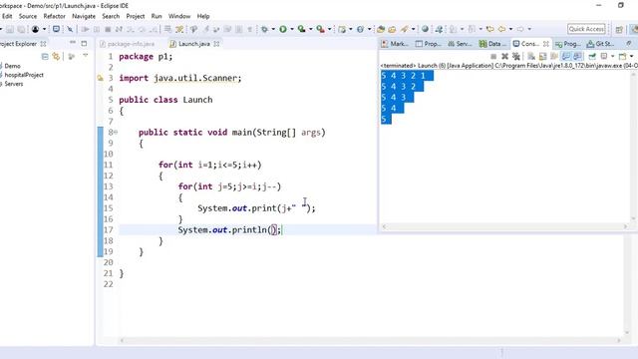Switch to the Markers view tab

pos(395,44)
